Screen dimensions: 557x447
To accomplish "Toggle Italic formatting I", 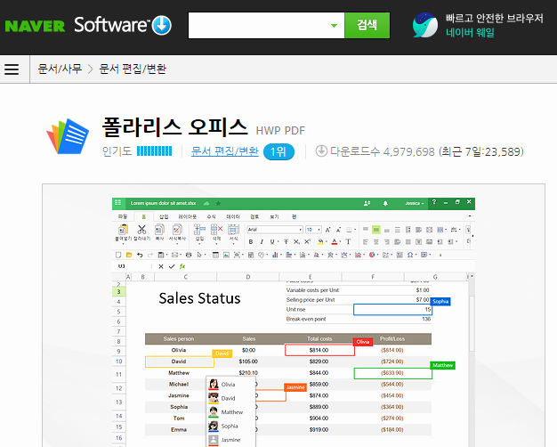I will pyautogui.click(x=262, y=242).
